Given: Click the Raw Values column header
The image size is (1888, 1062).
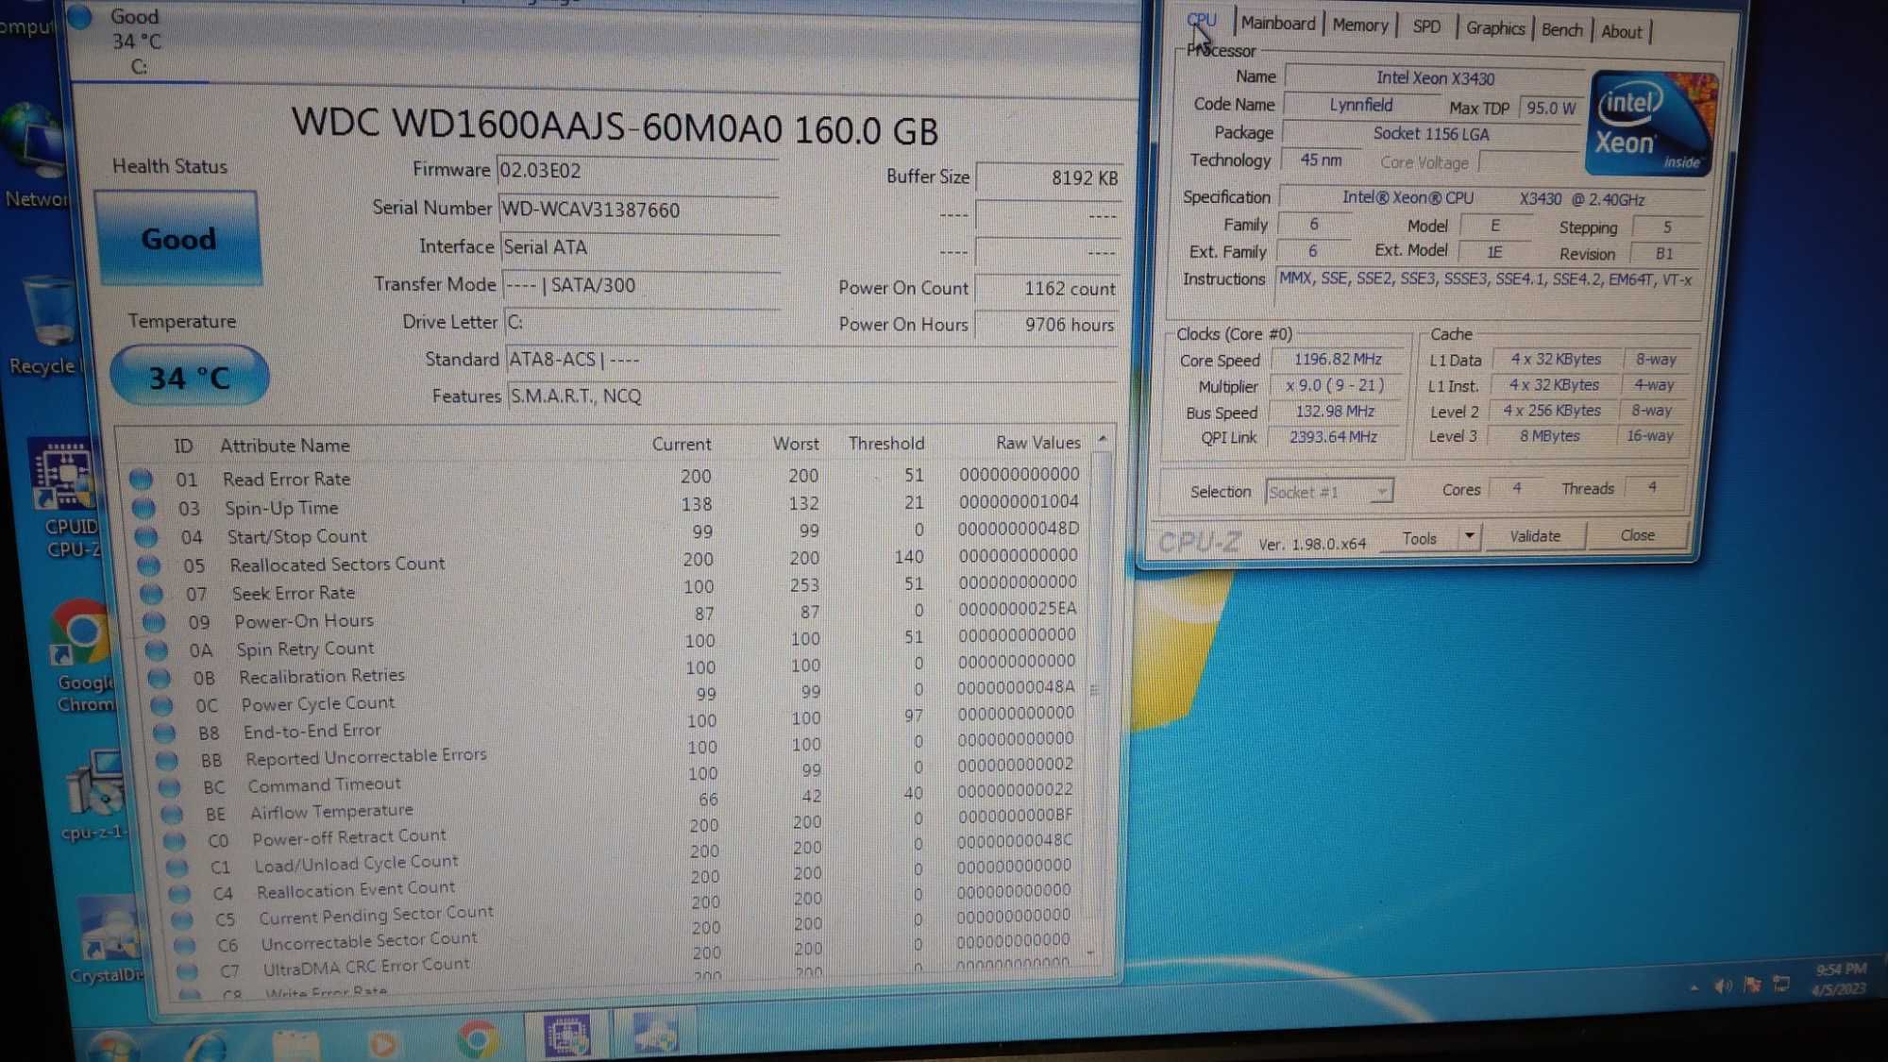Looking at the screenshot, I should (1037, 443).
